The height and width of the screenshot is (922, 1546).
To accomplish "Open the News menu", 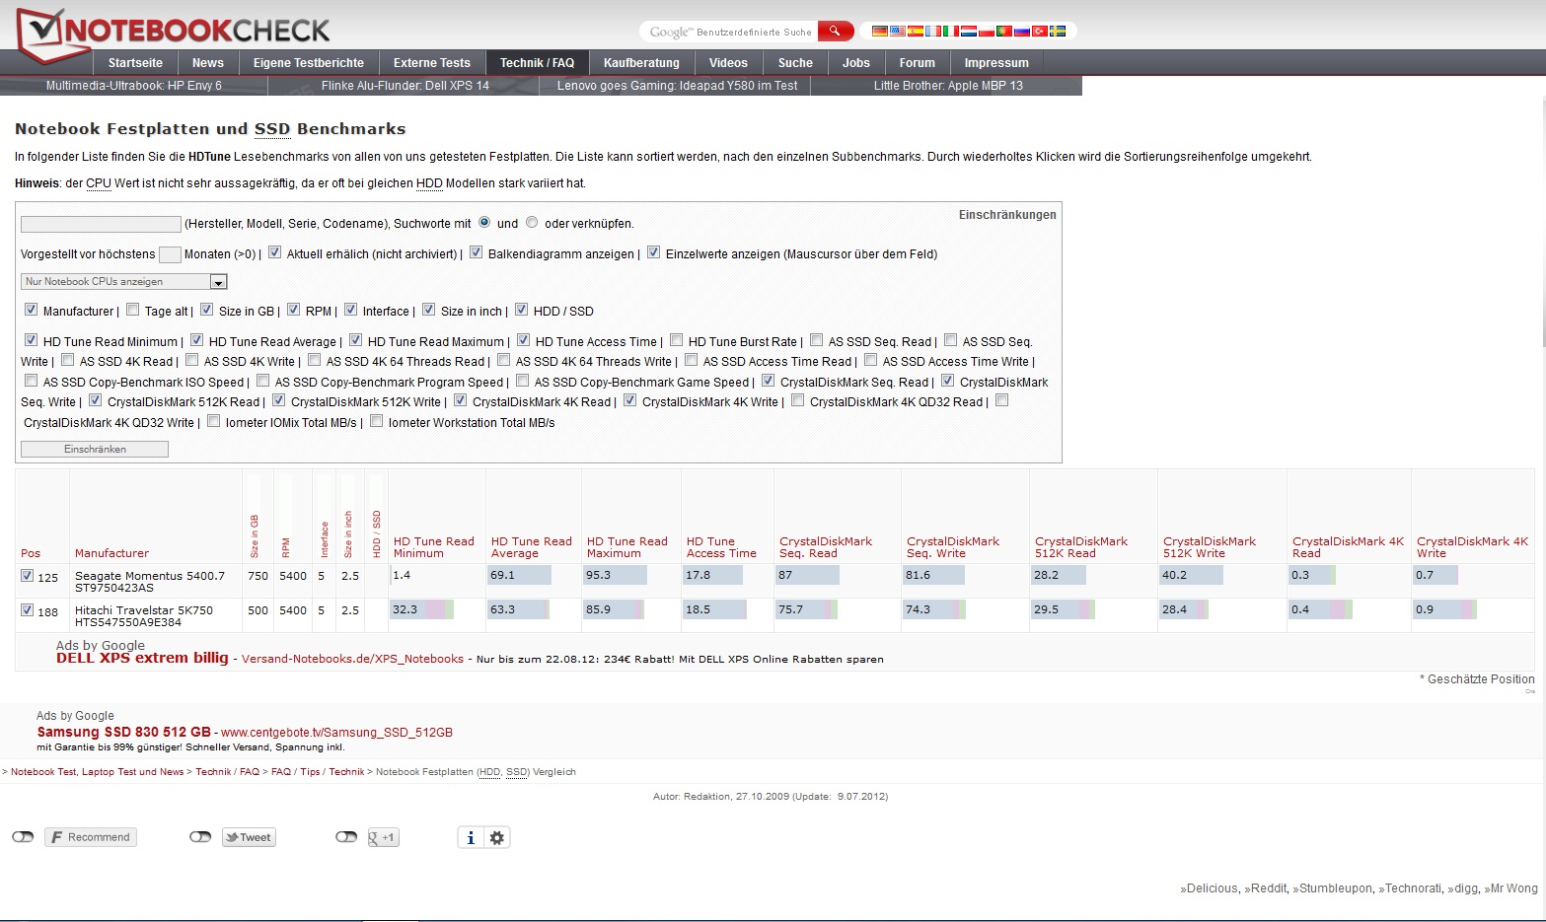I will pyautogui.click(x=208, y=63).
